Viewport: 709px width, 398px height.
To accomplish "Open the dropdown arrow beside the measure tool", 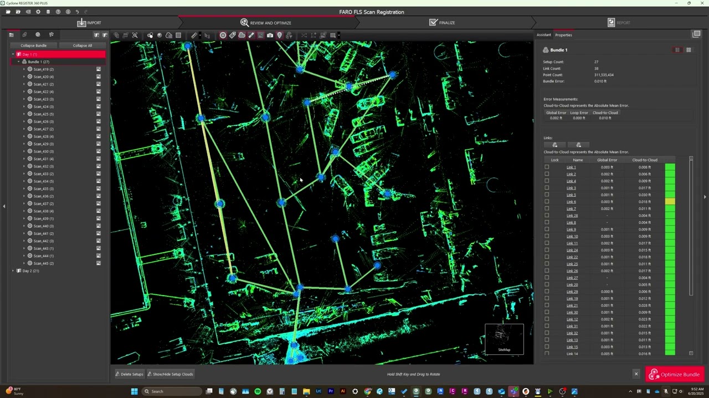I will [200, 36].
